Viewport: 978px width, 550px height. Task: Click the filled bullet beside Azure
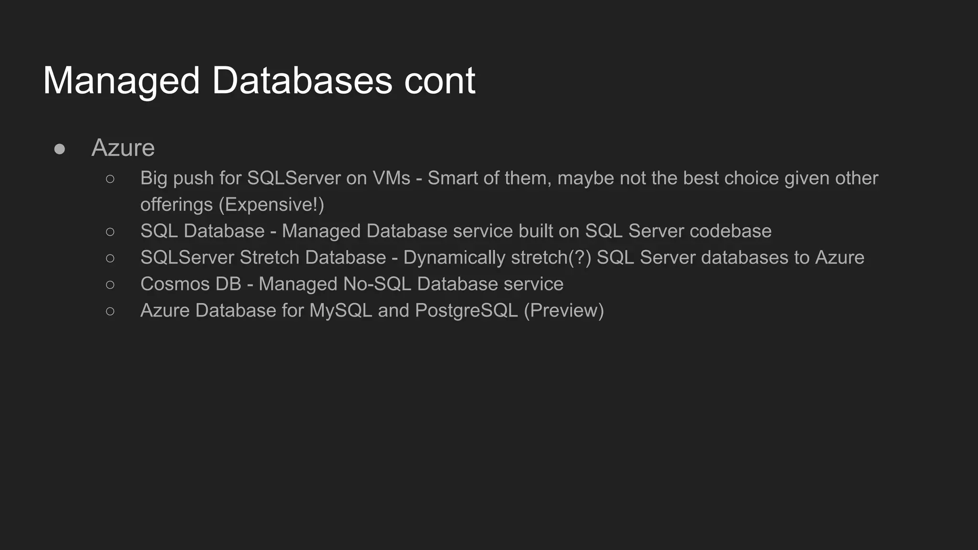coord(60,149)
